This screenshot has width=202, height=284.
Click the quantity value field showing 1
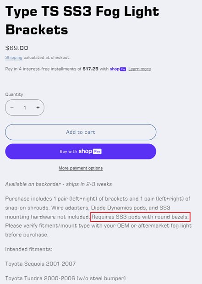pyautogui.click(x=25, y=108)
